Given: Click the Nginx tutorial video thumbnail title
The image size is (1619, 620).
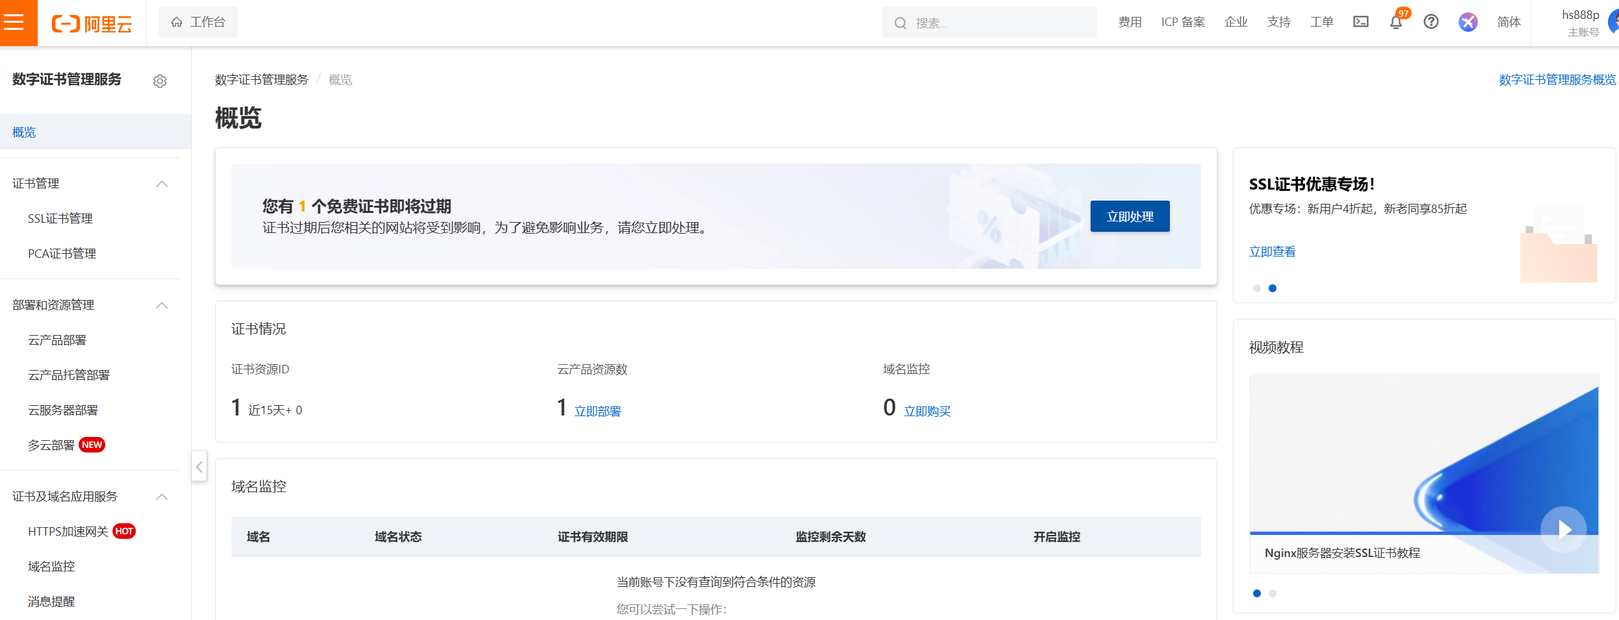Looking at the screenshot, I should click(x=1343, y=553).
